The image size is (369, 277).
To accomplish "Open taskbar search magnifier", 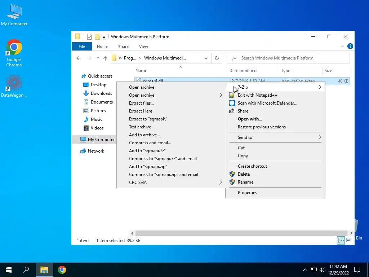I will [26, 270].
